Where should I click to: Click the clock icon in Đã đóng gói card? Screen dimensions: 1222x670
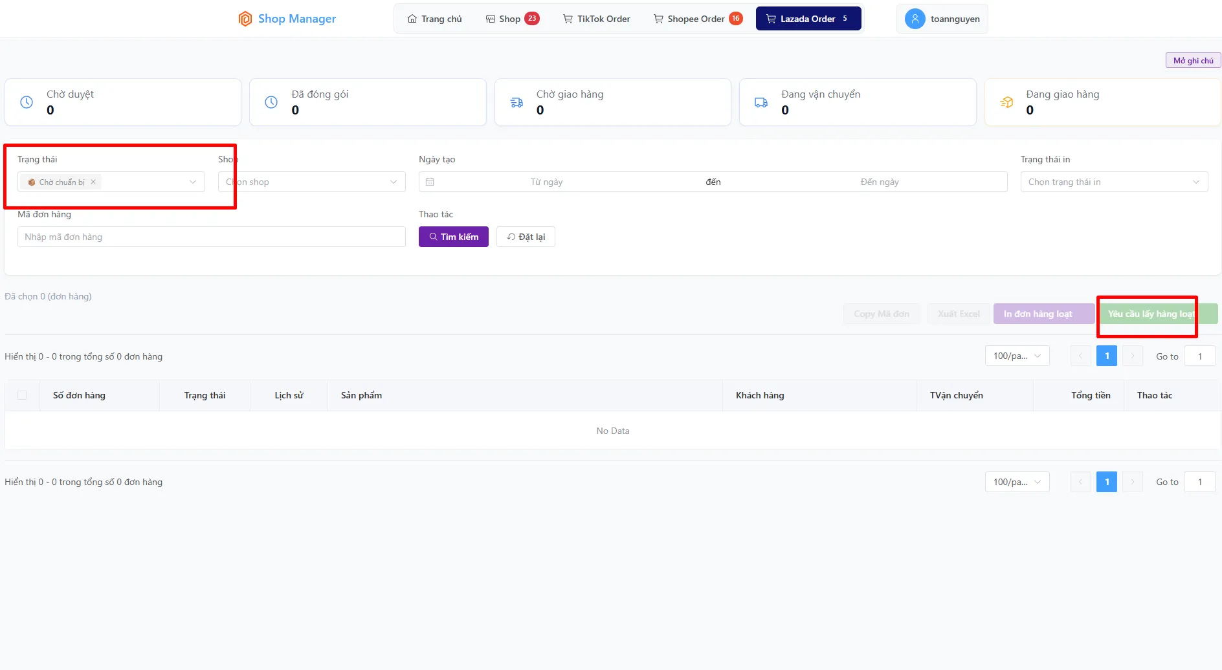pos(271,102)
